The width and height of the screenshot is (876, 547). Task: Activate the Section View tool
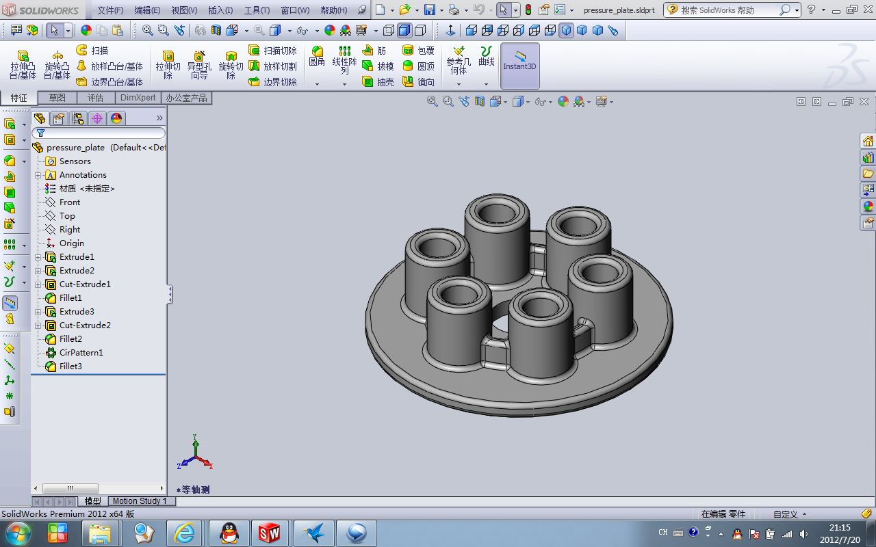click(x=479, y=101)
